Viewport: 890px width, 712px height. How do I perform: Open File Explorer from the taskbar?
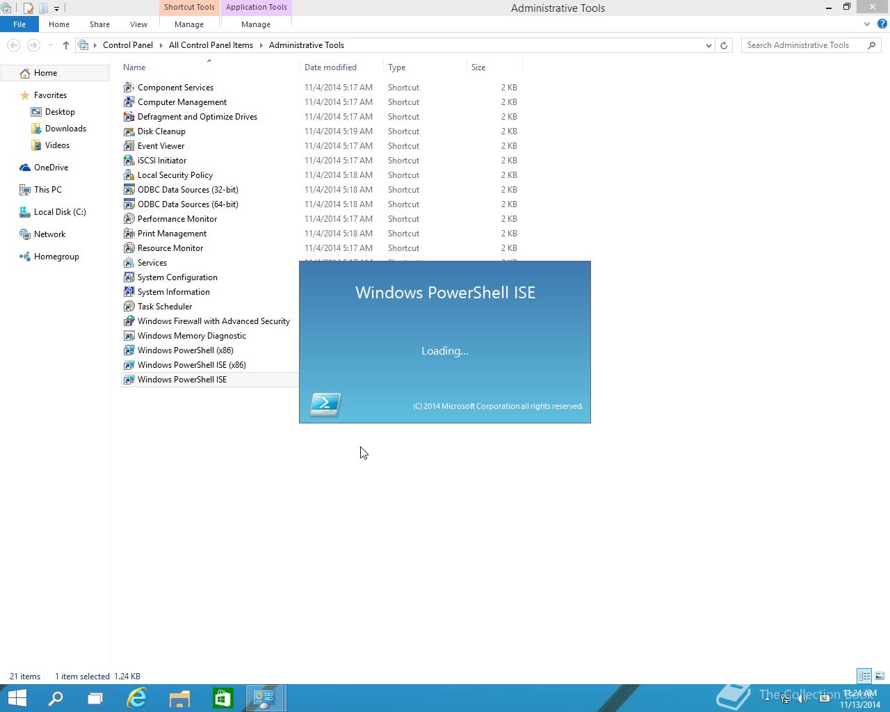(x=179, y=698)
